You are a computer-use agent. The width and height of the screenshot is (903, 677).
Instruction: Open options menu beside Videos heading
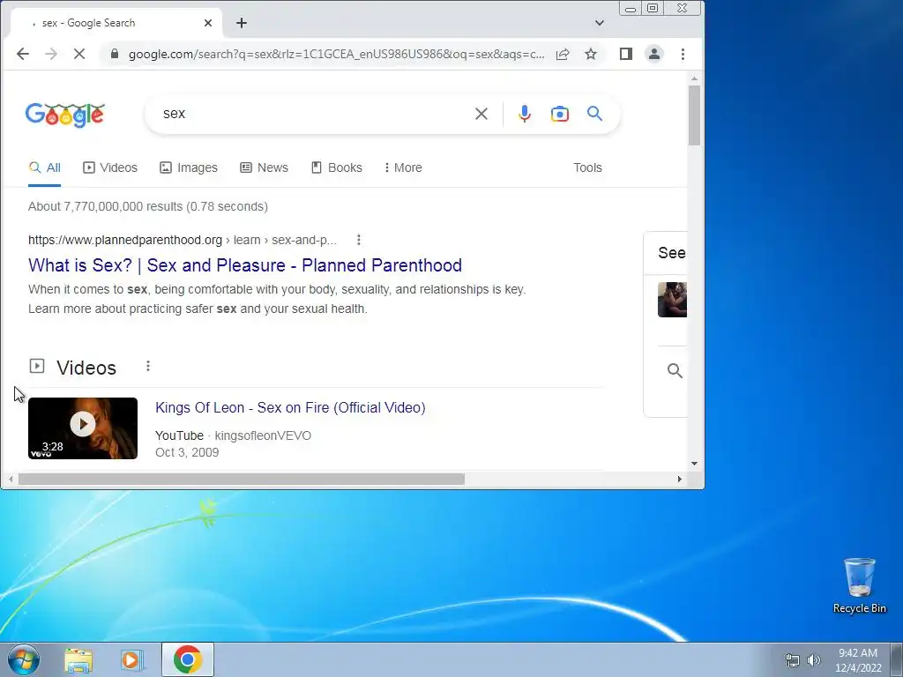coord(148,366)
